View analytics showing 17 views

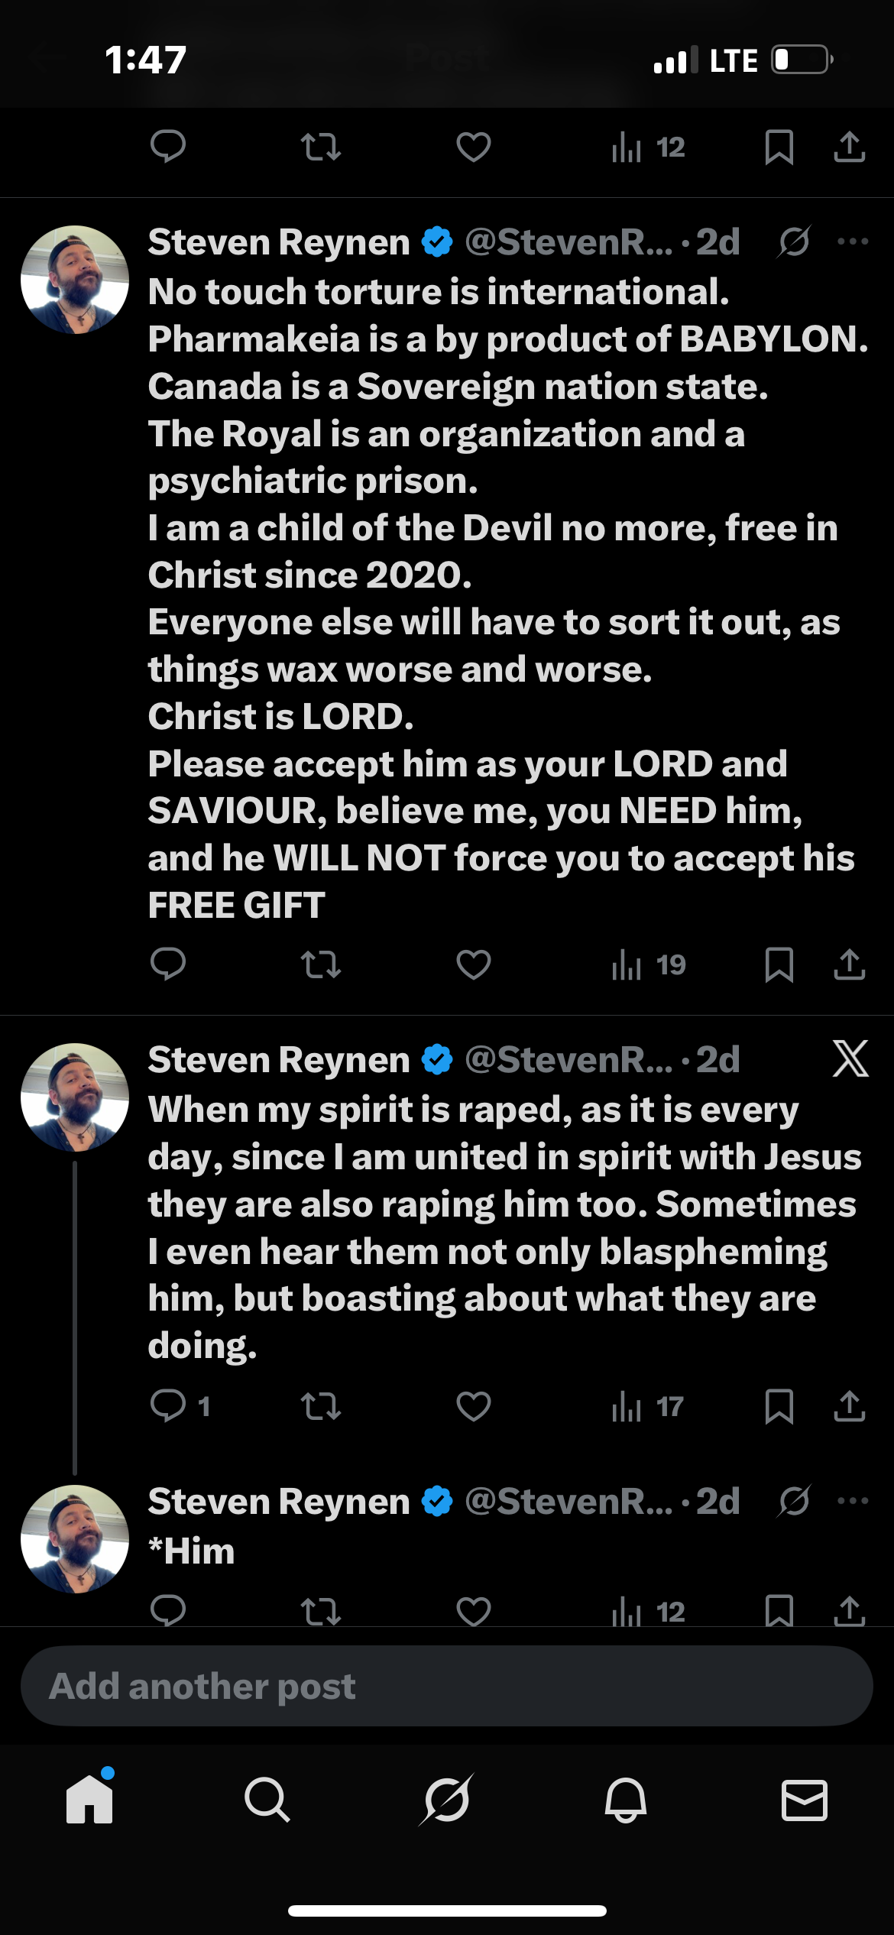click(x=646, y=1406)
